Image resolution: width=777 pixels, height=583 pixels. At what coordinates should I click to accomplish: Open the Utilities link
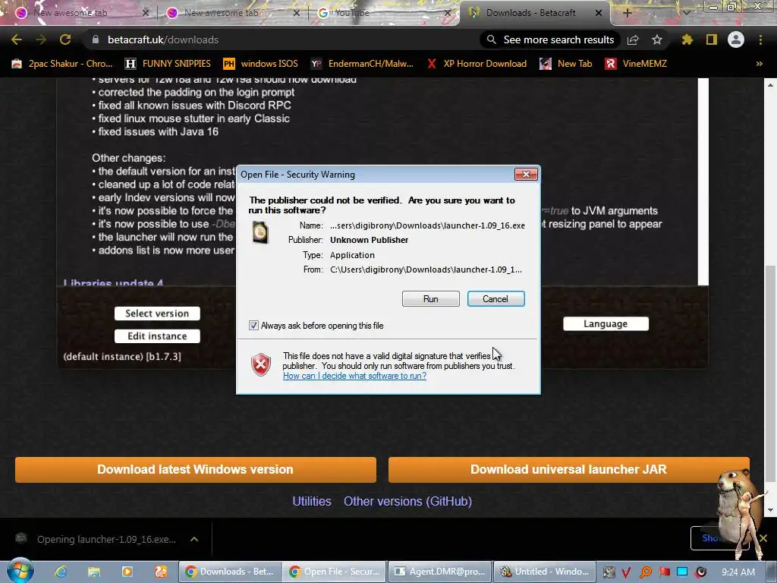[312, 501]
